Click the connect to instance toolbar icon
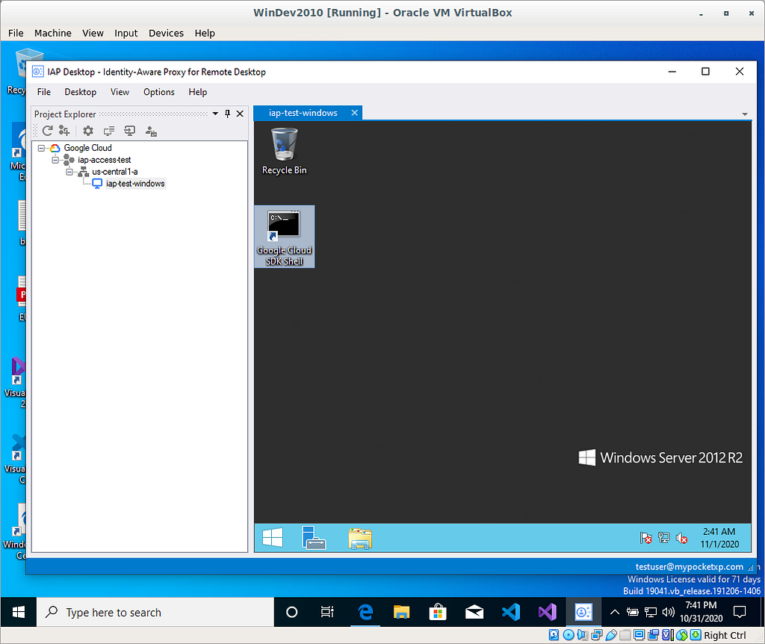The image size is (765, 644). (129, 131)
